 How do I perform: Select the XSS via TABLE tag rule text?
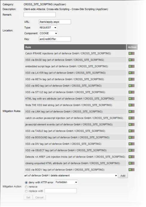(65, 131)
